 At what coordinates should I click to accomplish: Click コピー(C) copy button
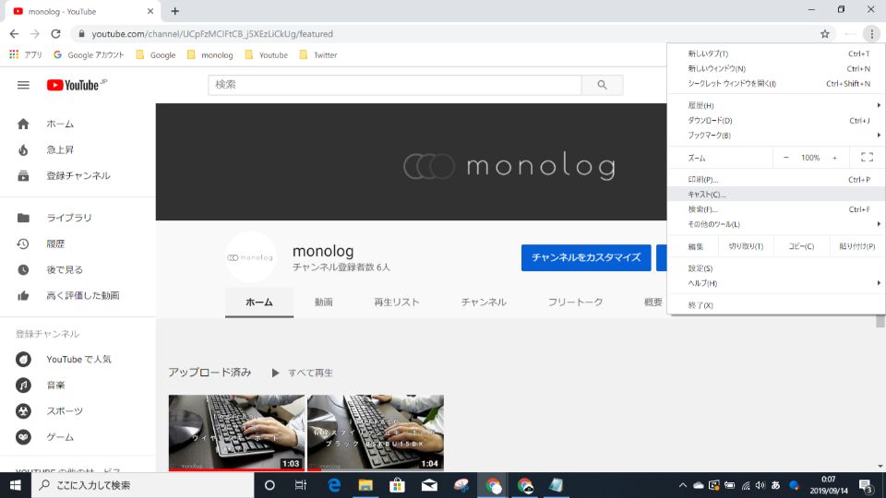point(801,246)
